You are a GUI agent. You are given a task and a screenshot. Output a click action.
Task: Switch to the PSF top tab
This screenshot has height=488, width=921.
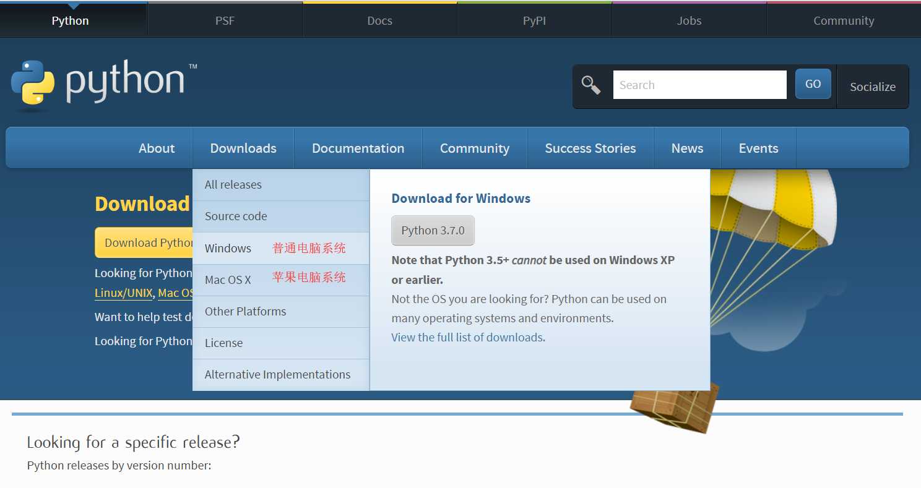point(225,20)
